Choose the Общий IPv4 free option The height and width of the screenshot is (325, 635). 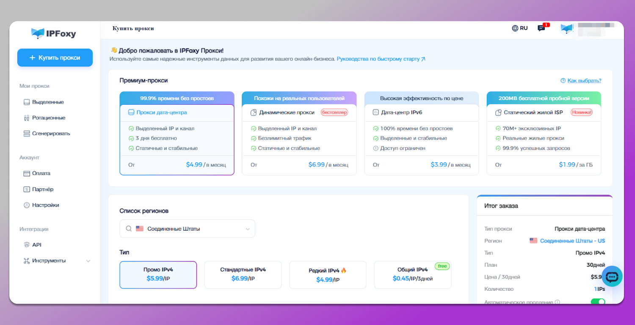[412, 275]
